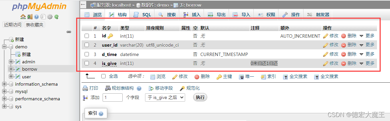Expand the borrow table node
Viewport: 390px width, 121px height.
pos(11,69)
